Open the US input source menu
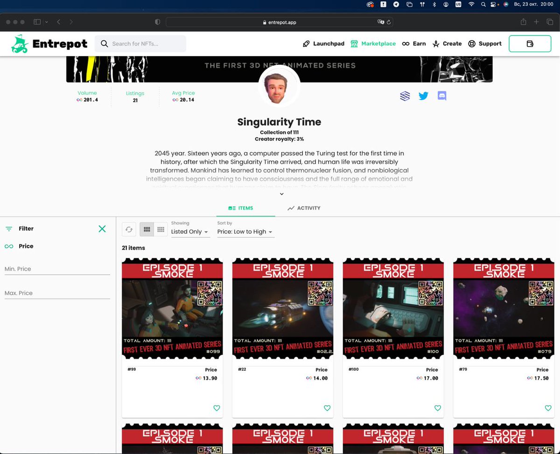The height and width of the screenshot is (454, 560). [x=458, y=4]
